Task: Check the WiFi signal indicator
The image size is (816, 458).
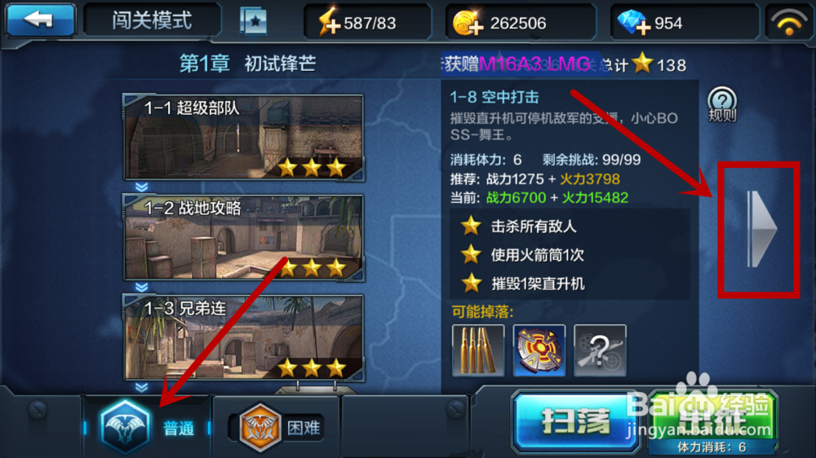Action: (789, 22)
